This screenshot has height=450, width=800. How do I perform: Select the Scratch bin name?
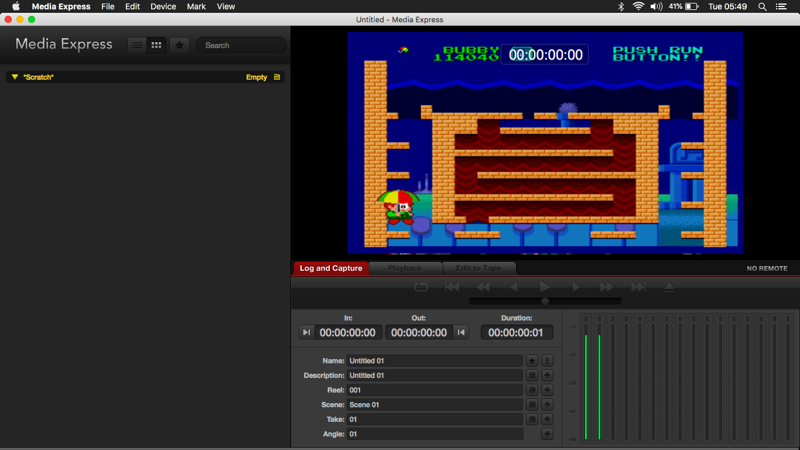(x=39, y=77)
